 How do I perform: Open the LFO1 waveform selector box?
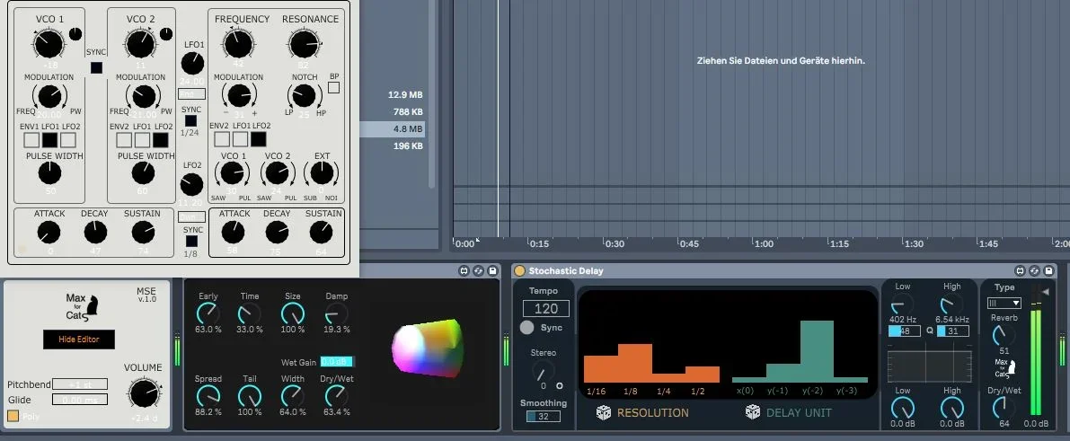(x=191, y=93)
